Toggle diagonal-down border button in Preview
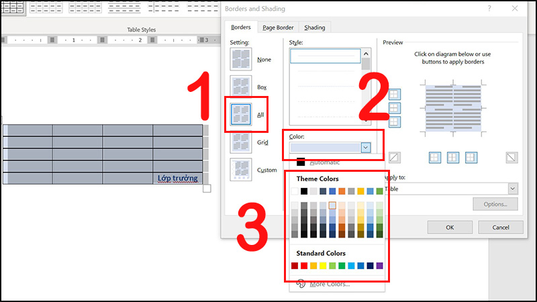 [x=512, y=157]
